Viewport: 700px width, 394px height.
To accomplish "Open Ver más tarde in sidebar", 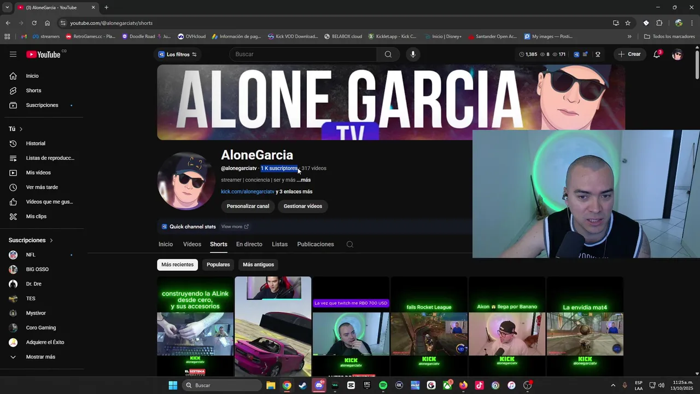I will [x=42, y=187].
